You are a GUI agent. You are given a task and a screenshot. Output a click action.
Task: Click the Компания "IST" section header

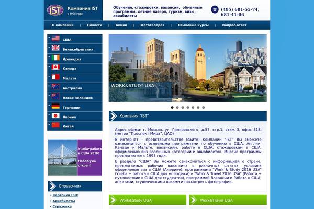(188, 116)
